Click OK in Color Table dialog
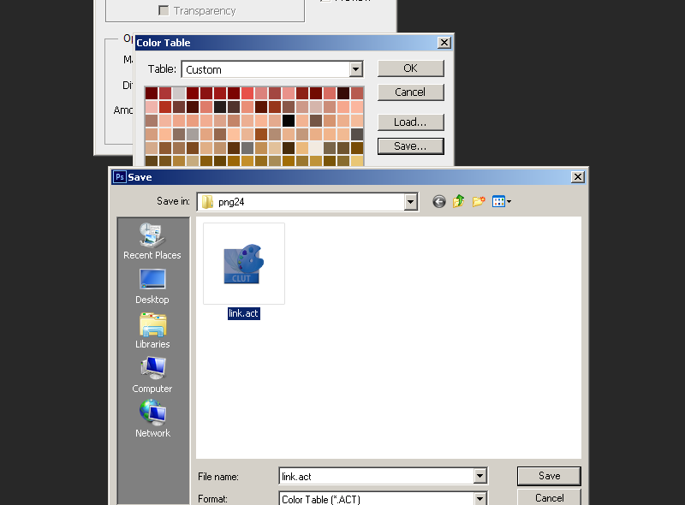This screenshot has width=685, height=505. pos(411,68)
